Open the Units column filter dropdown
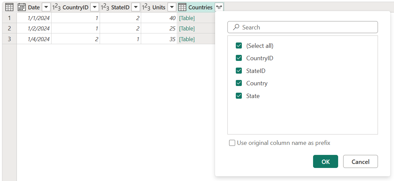 (172, 7)
